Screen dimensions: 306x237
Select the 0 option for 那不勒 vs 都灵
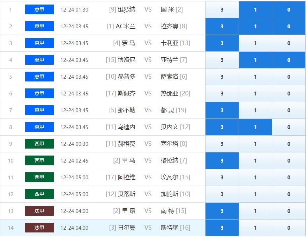(289, 110)
